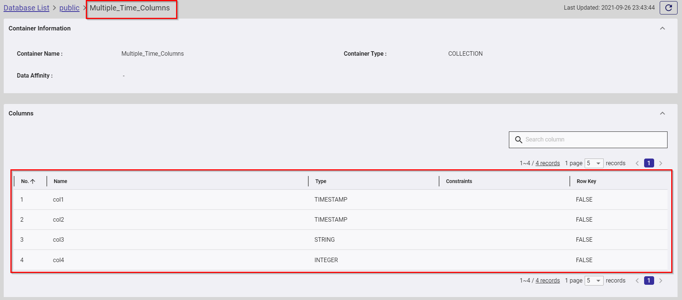
Task: Click the No. column sort arrow
Action: (x=33, y=181)
